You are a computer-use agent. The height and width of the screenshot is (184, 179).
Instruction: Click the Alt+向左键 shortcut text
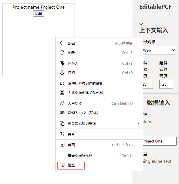124,44
